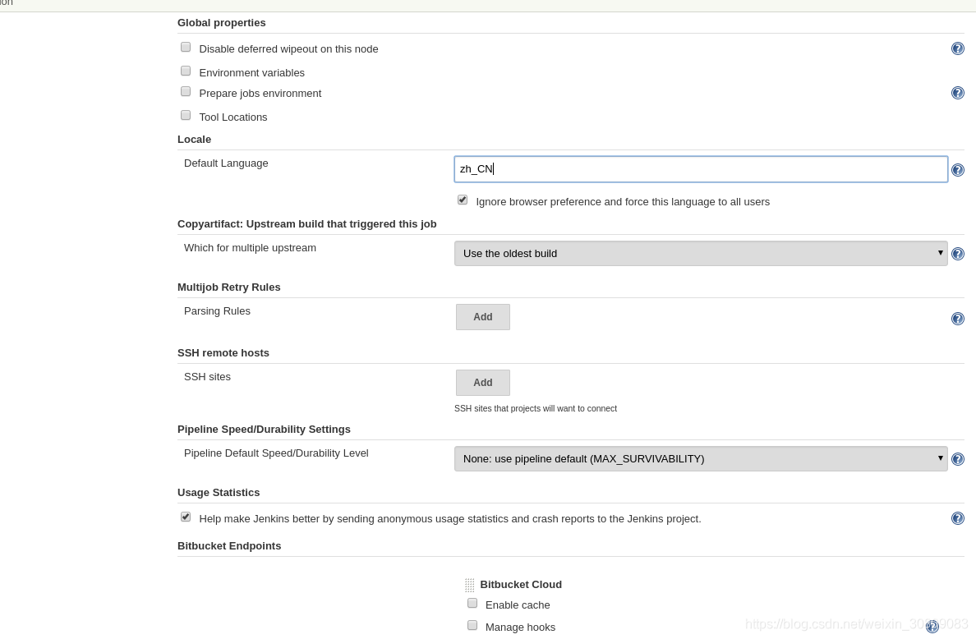976x639 pixels.
Task: Select the Bitbucket Cloud title
Action: coord(521,584)
